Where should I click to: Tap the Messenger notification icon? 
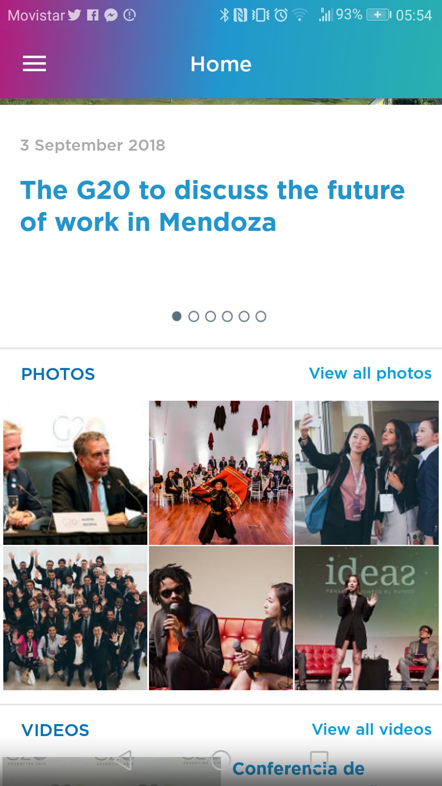[x=111, y=15]
